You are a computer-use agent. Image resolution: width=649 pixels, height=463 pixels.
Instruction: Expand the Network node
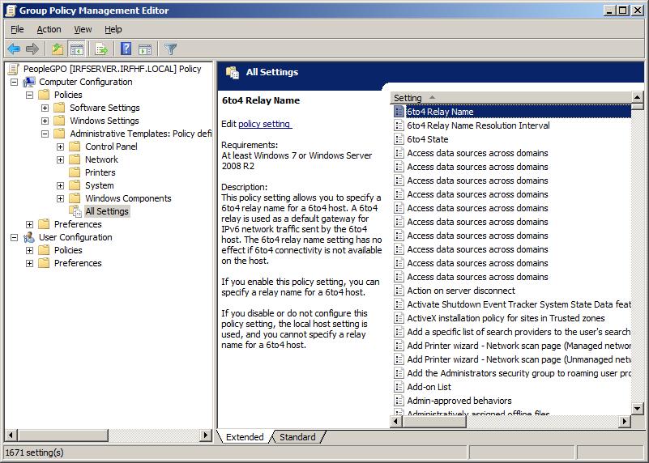61,159
